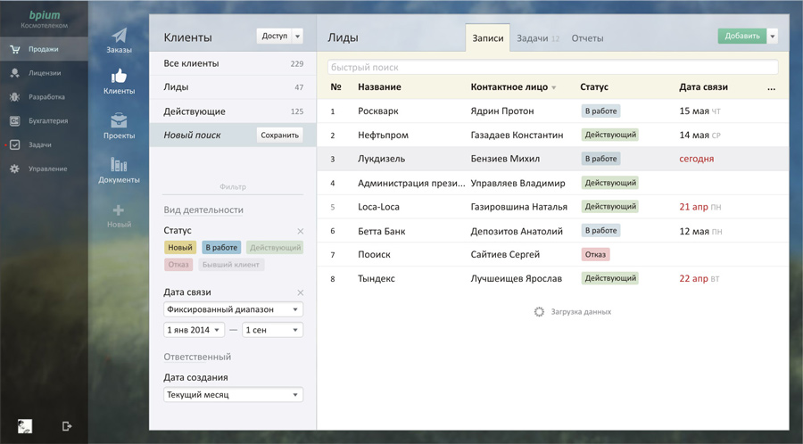Switch to the Задачи tab
803x444 pixels.
click(537, 38)
